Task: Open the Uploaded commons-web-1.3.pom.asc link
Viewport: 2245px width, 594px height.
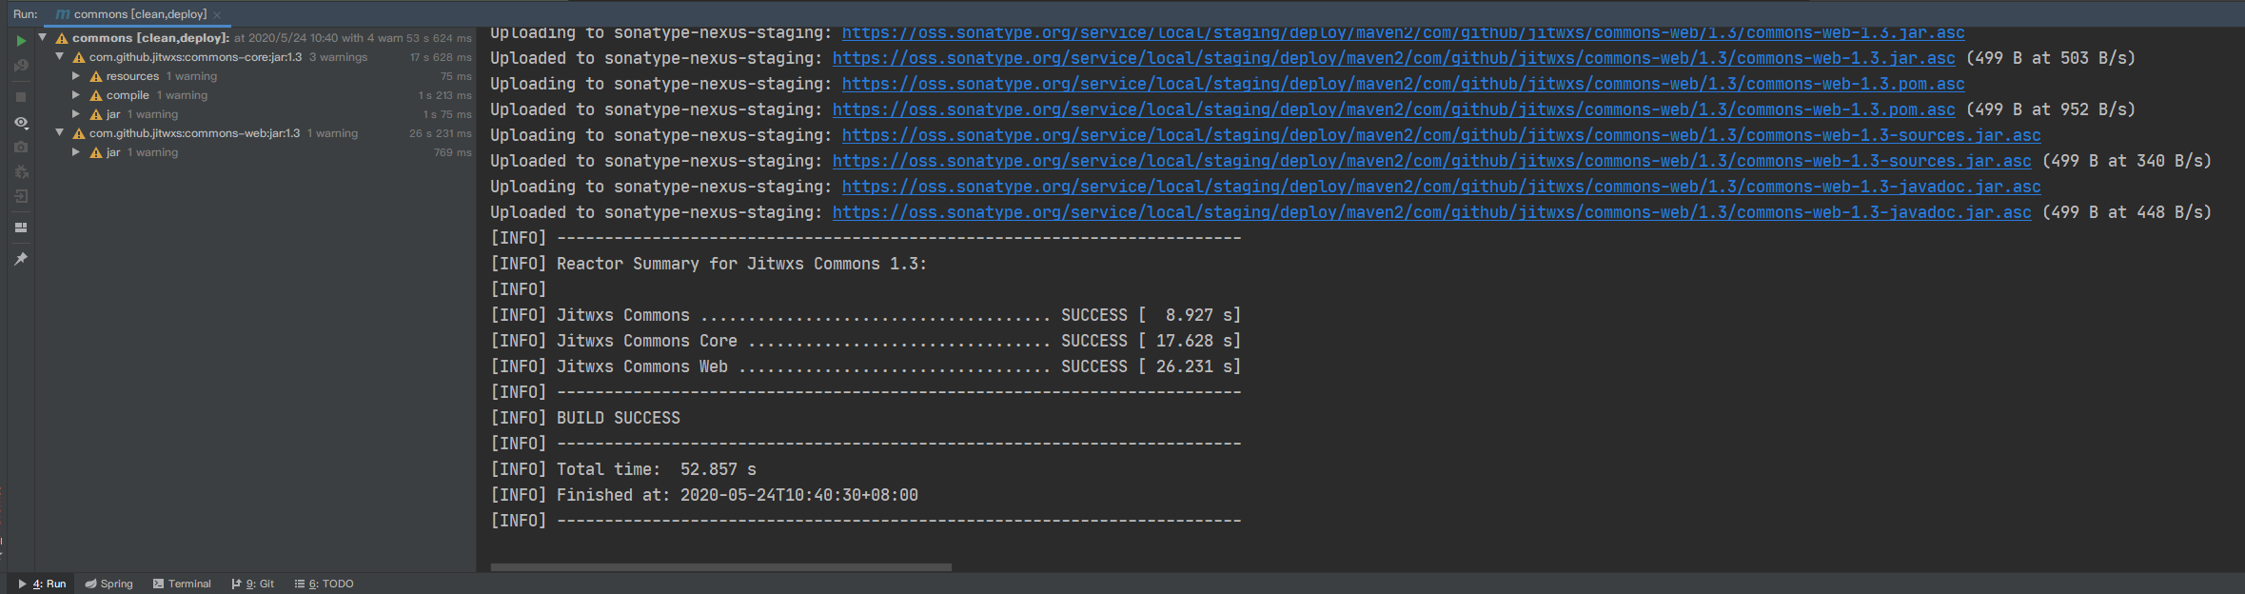Action: click(1393, 109)
